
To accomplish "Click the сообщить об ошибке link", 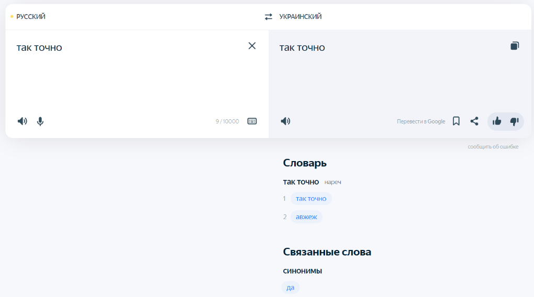I will point(493,147).
